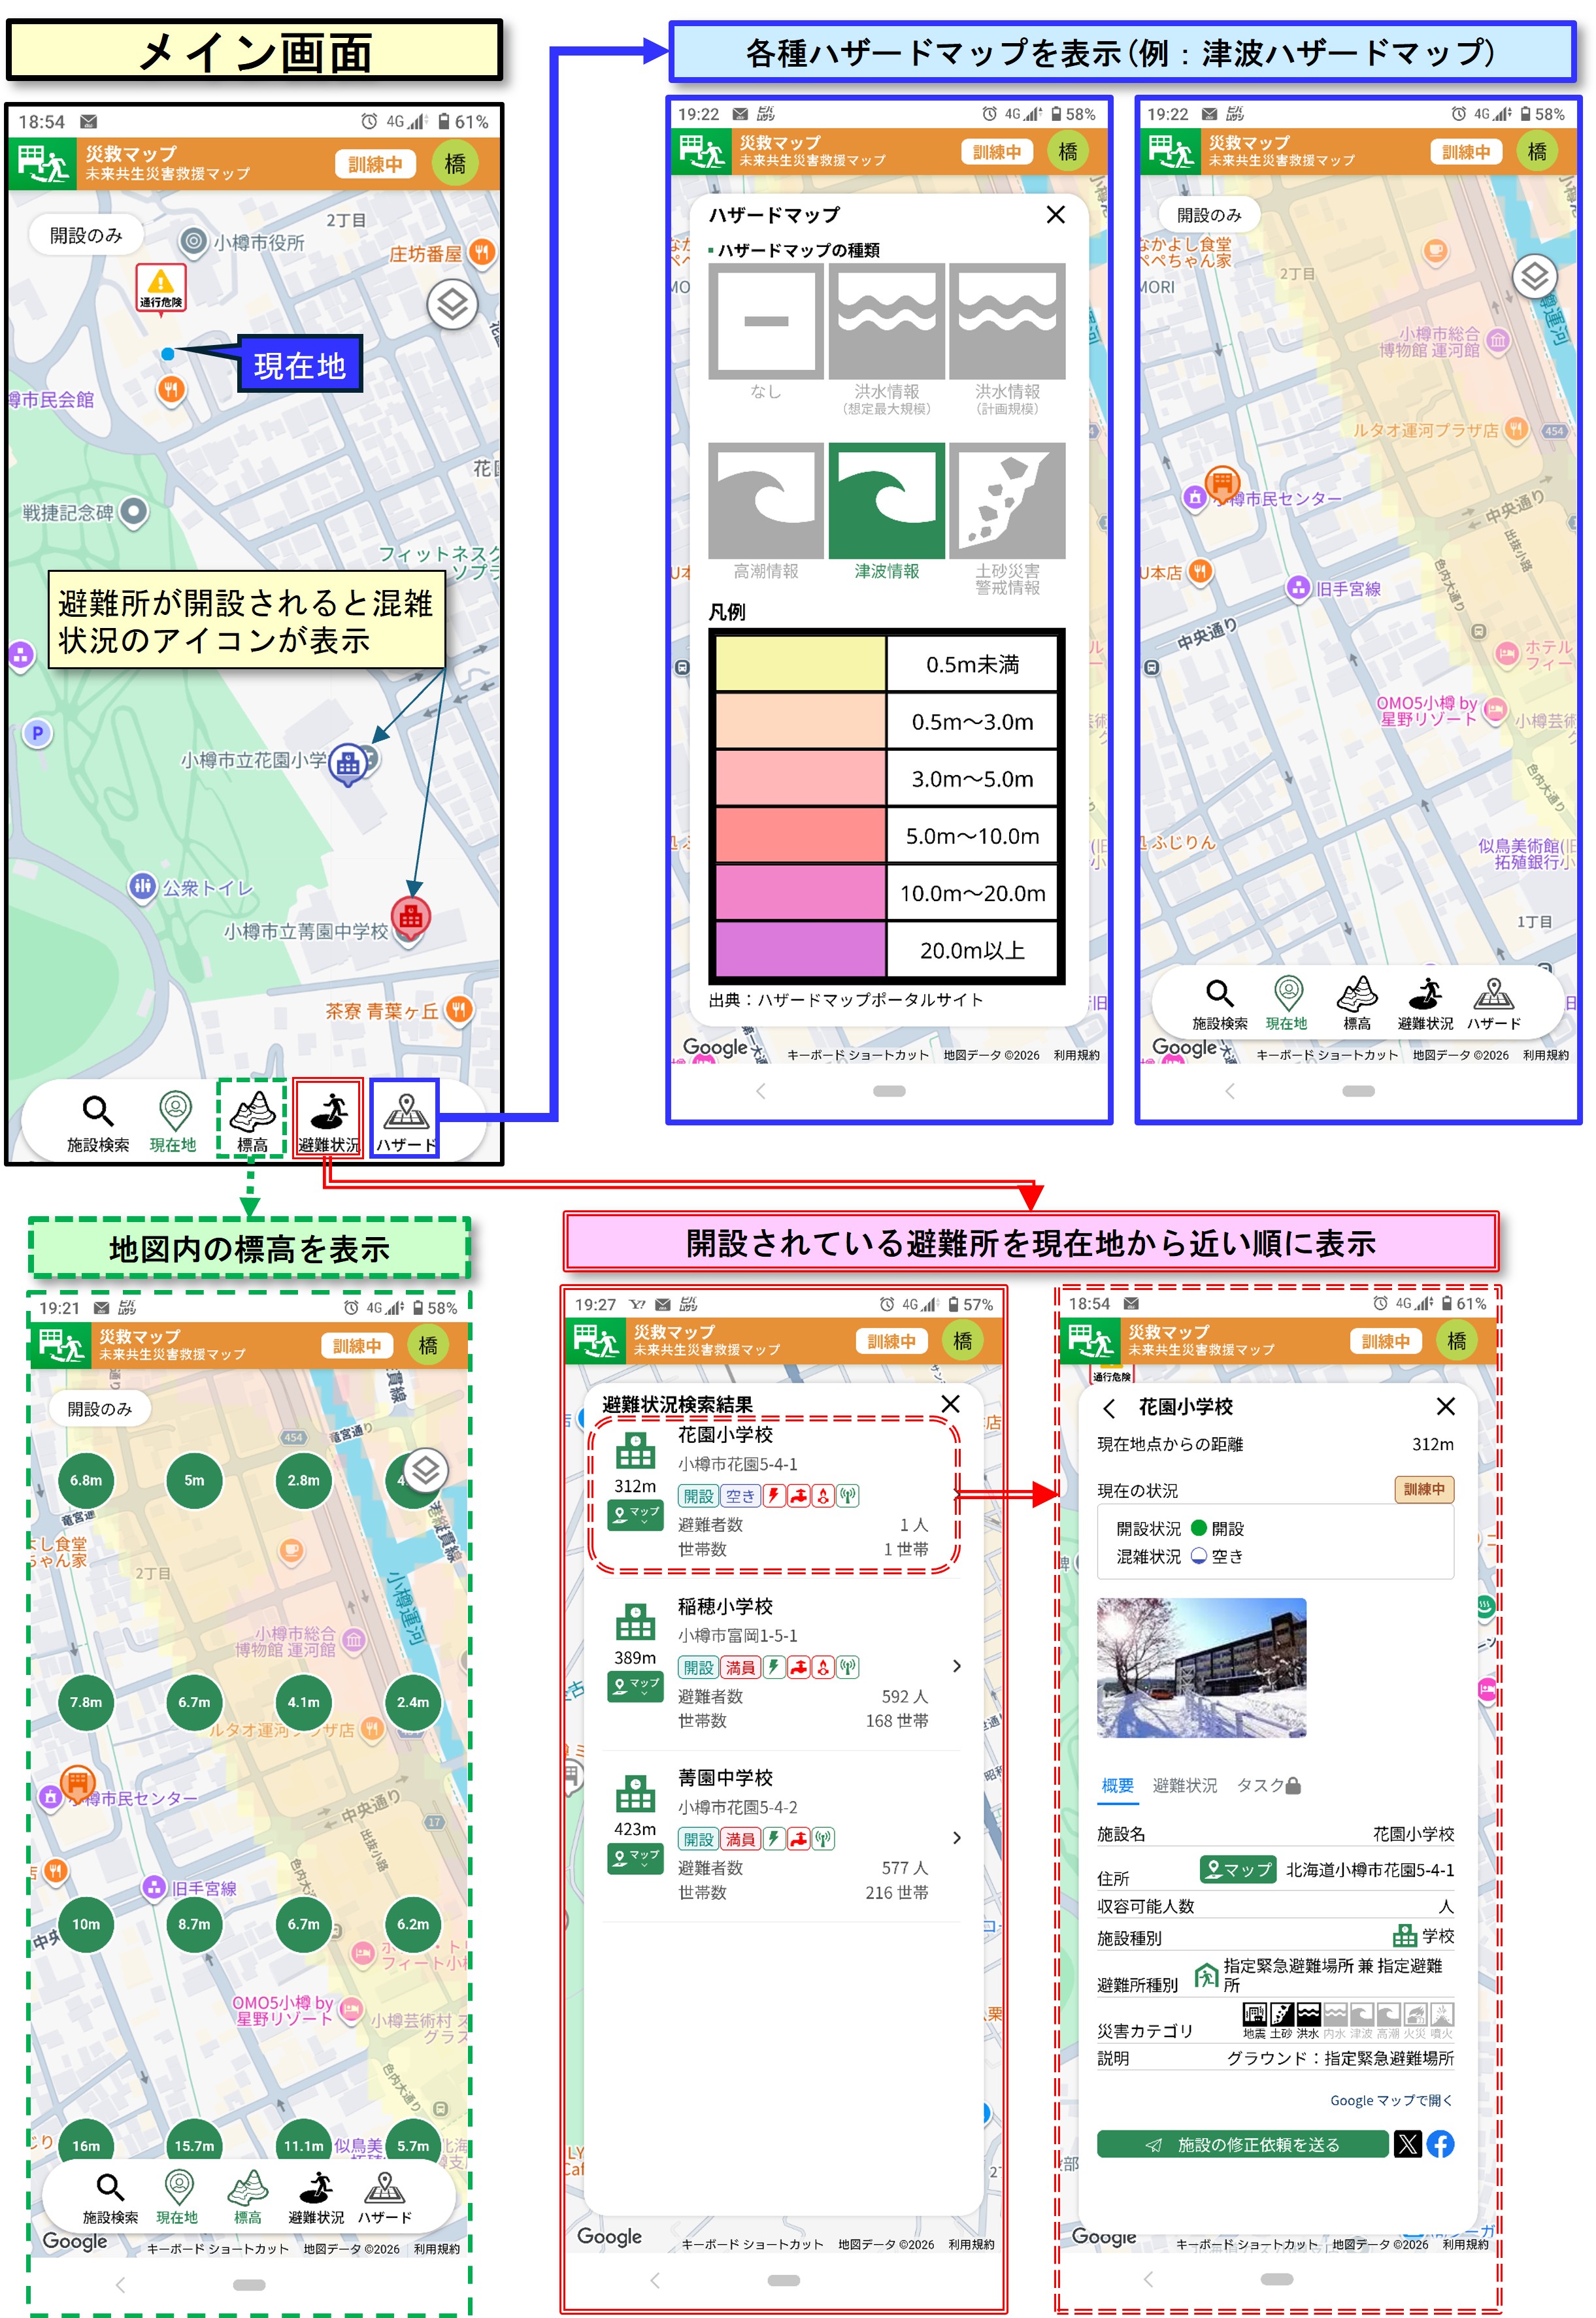Tap the antenna icon in the 菁園中学校 row
1596x2318 pixels.
point(823,1839)
